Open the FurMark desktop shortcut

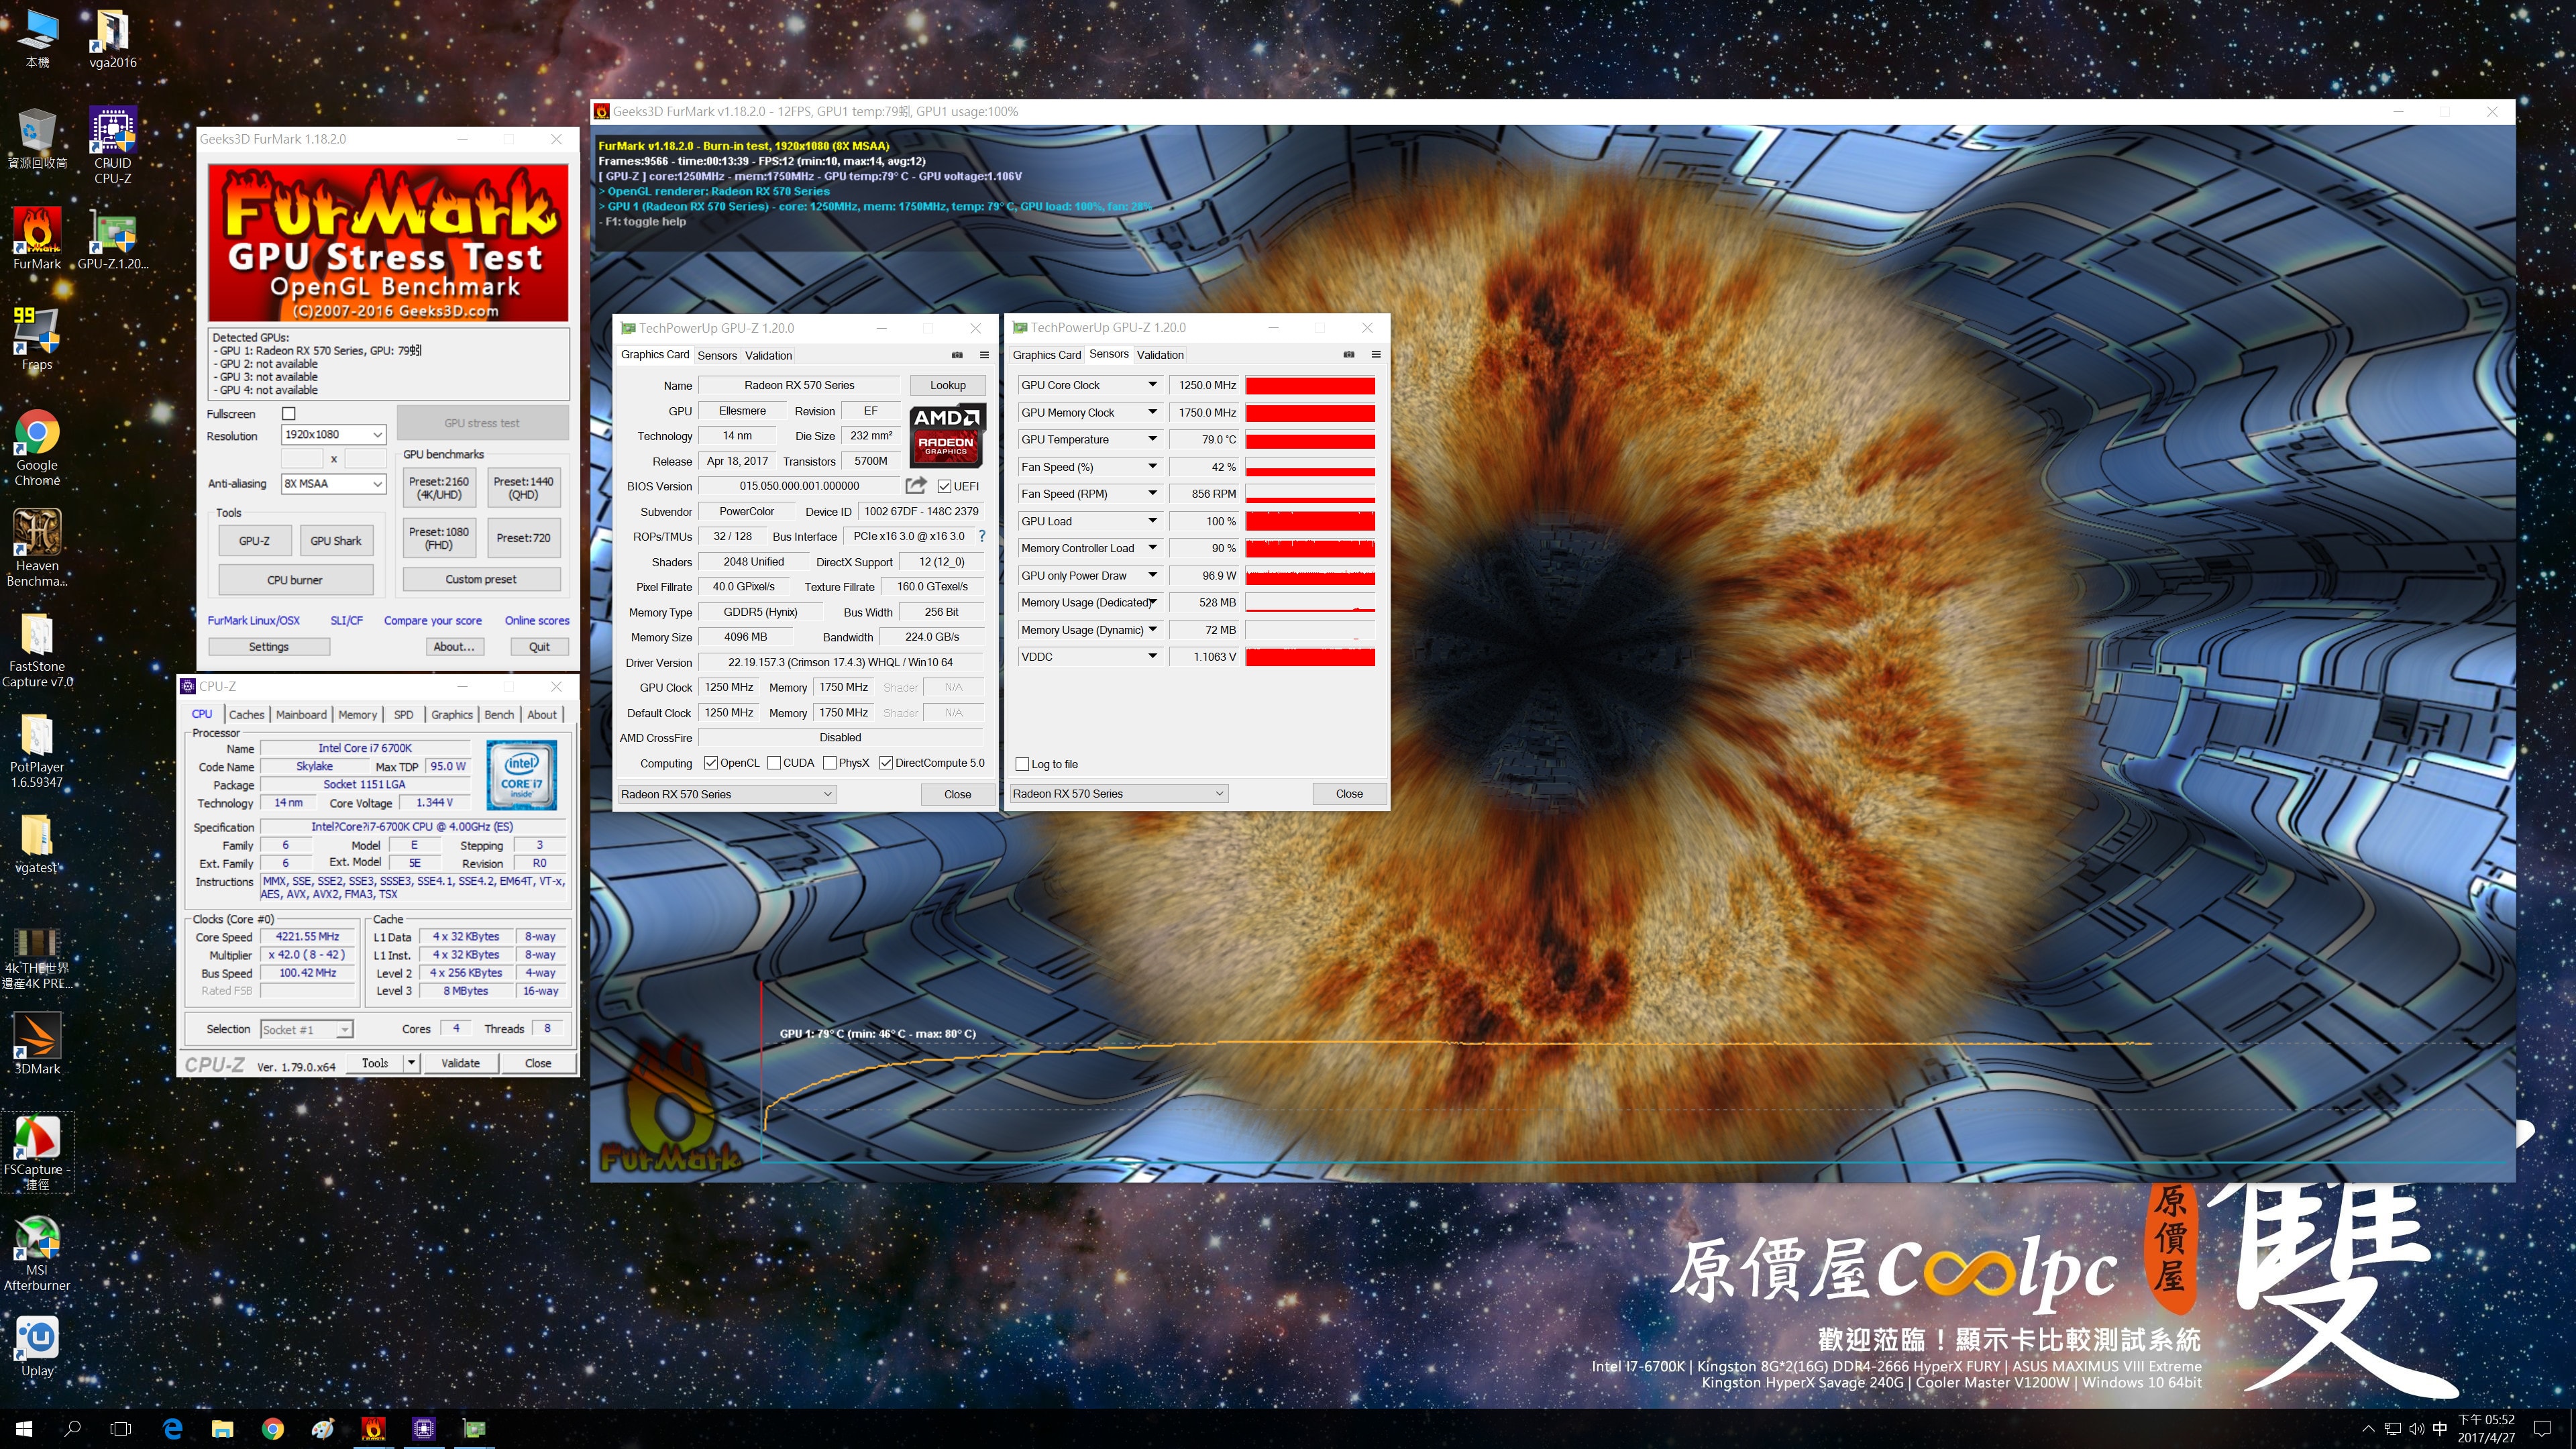(37, 239)
